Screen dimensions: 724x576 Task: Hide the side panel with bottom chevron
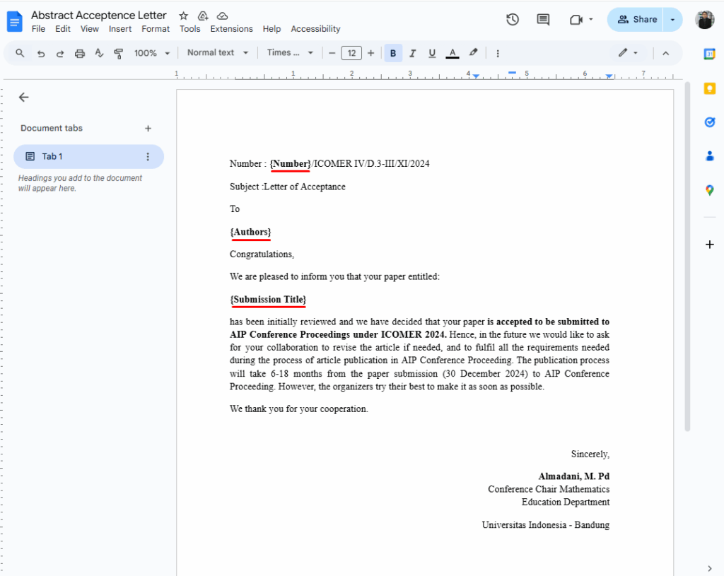coord(709,568)
